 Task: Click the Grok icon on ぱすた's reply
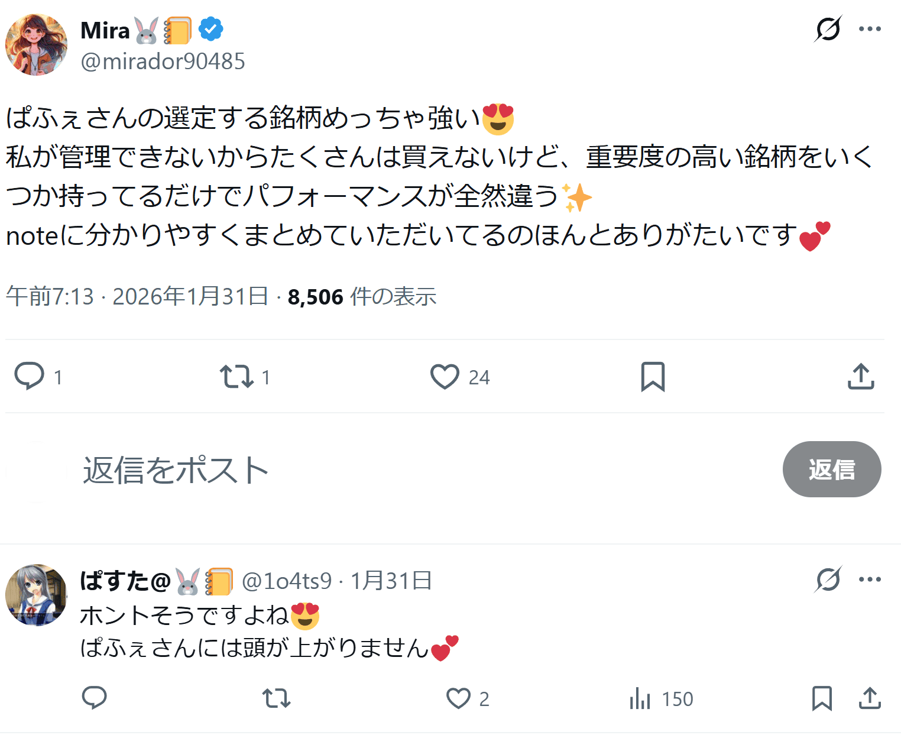828,579
